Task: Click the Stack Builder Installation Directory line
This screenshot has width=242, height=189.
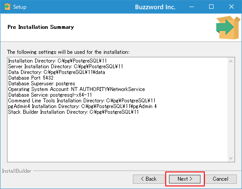Action: click(74, 112)
